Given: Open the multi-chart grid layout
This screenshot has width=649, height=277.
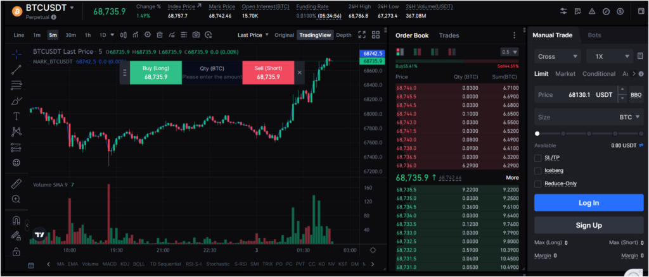Looking at the screenshot, I should (376, 35).
